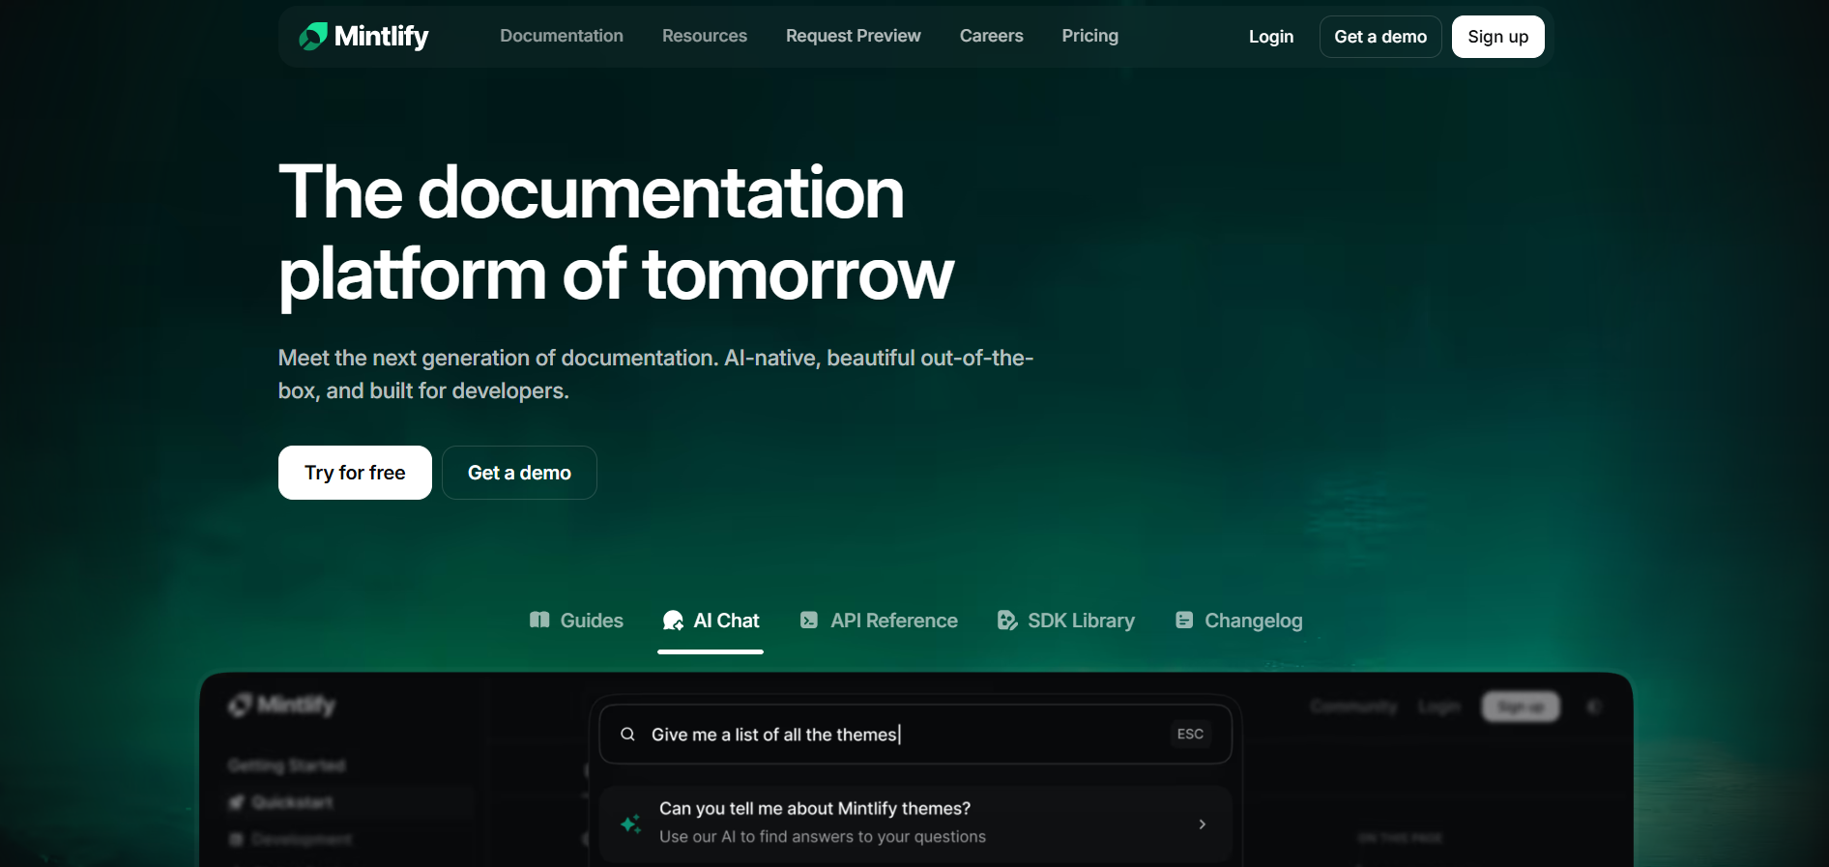Focus the themes search input field
Image resolution: width=1829 pixels, height=867 pixels.
[x=899, y=735]
